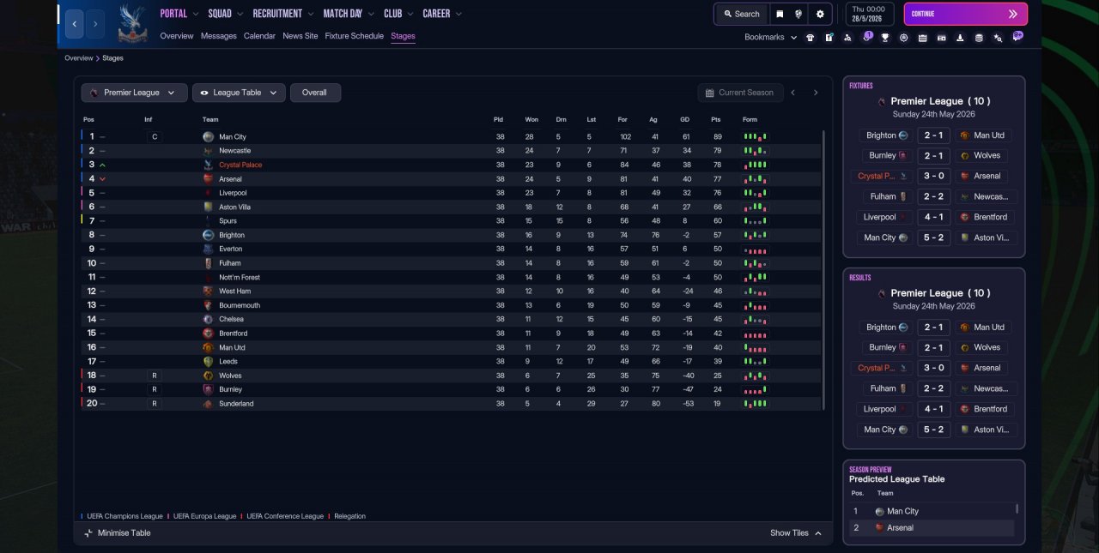Sort table by GD column header
1099x553 pixels.
[x=685, y=119]
